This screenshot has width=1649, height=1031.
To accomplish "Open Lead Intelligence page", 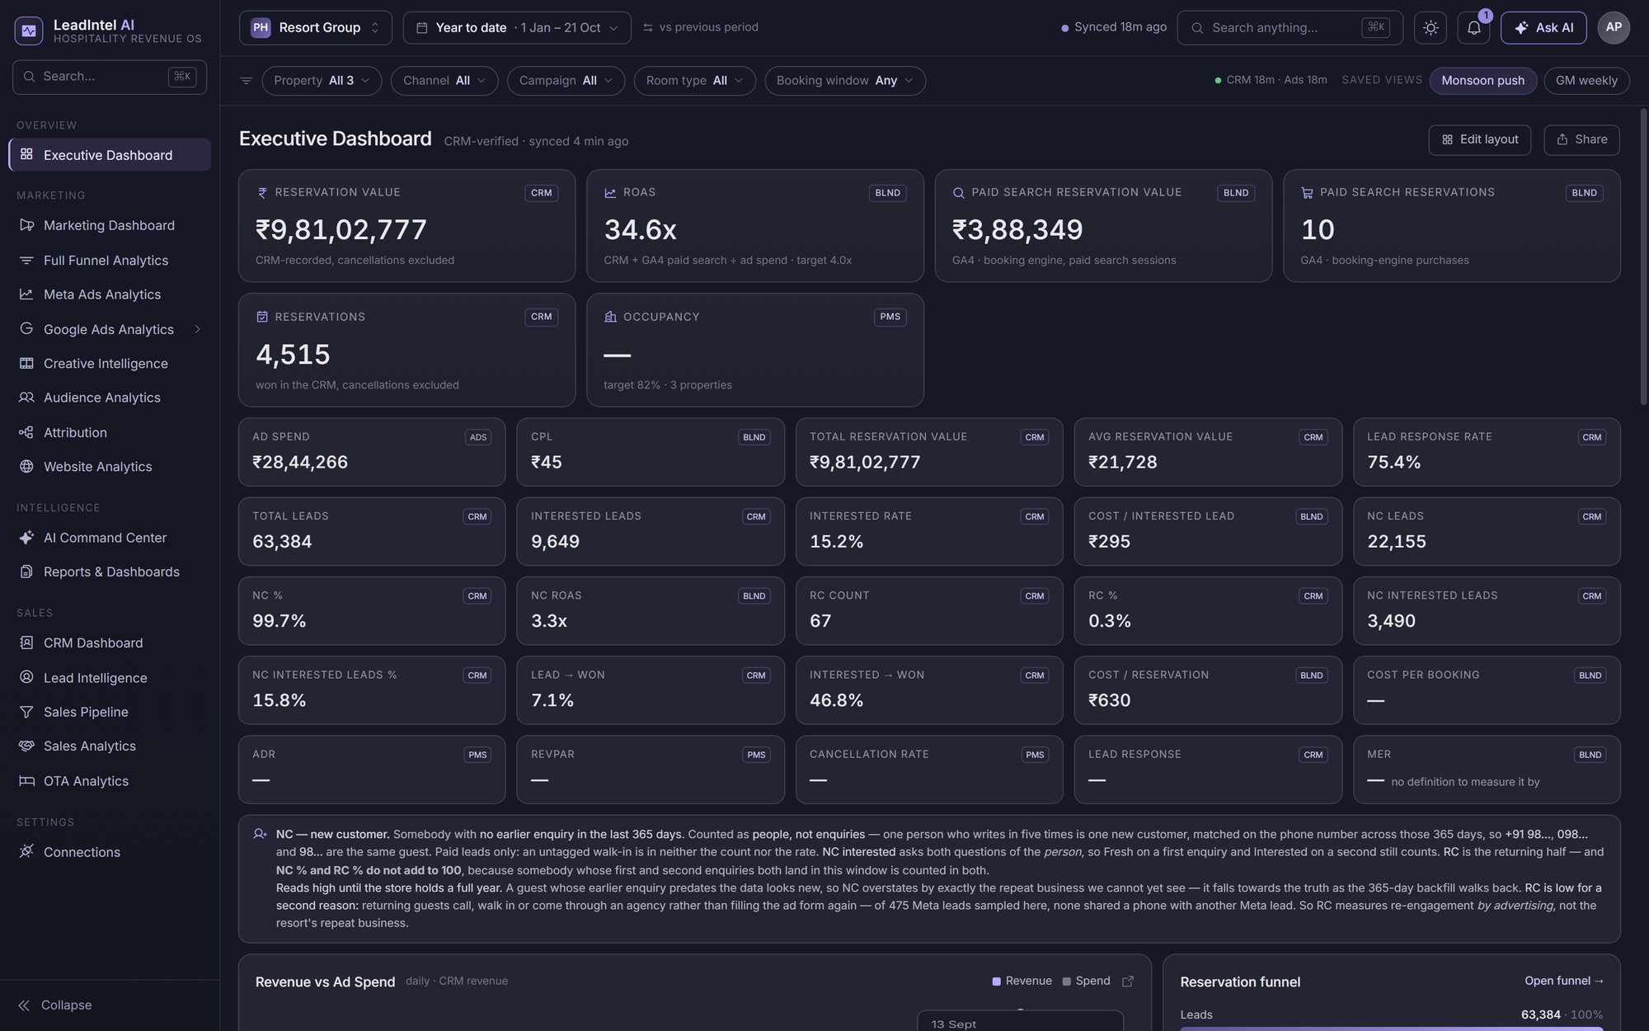I will [110, 677].
